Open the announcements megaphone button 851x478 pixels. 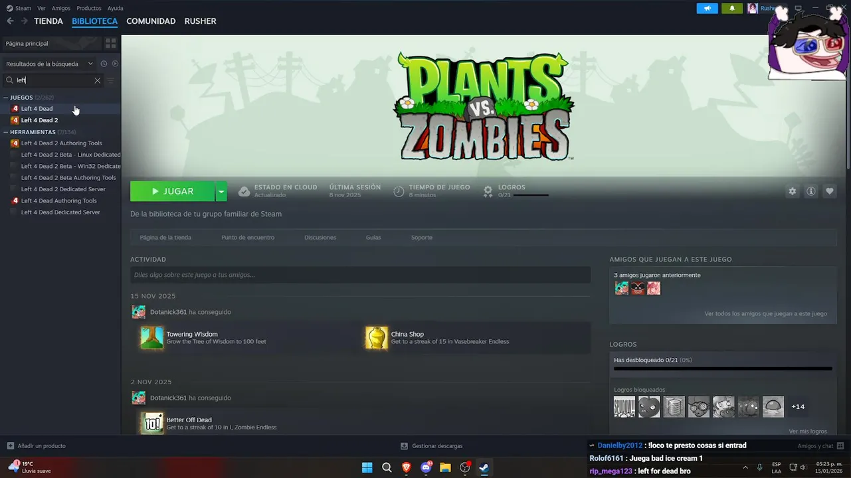tap(707, 8)
